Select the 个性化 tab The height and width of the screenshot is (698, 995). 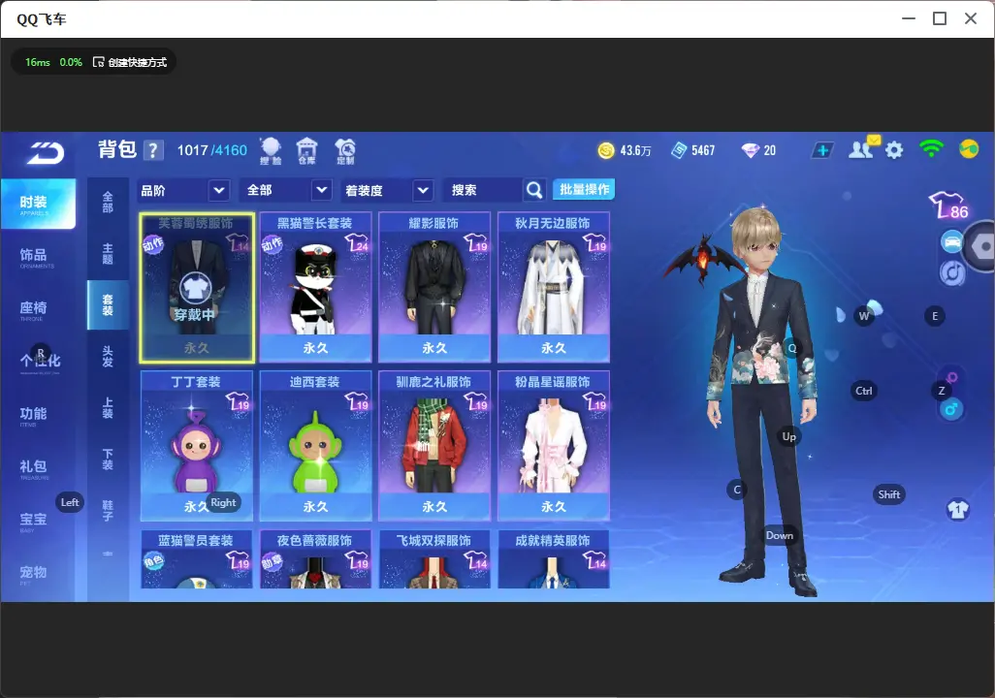pos(38,362)
